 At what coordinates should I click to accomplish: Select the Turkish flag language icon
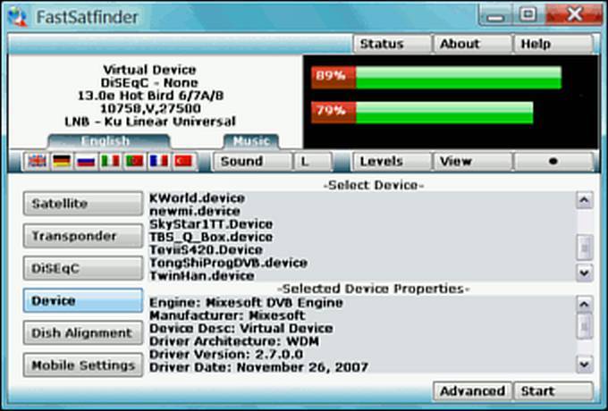[x=183, y=161]
